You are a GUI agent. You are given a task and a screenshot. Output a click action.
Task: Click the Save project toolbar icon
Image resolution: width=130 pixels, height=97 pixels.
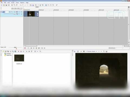tap(6, 5)
